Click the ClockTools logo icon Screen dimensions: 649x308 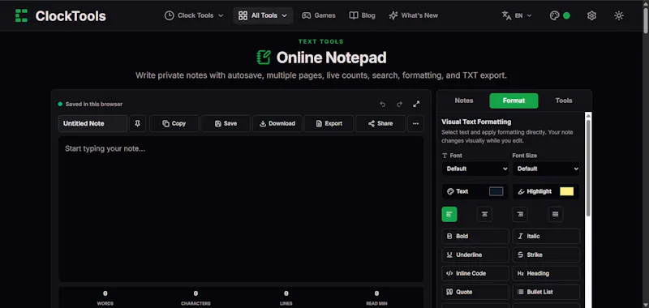coord(21,15)
